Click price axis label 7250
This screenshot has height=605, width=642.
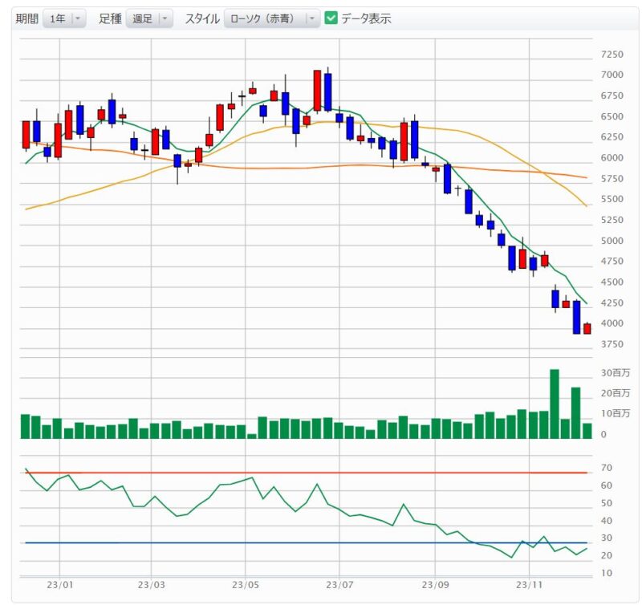tap(612, 55)
